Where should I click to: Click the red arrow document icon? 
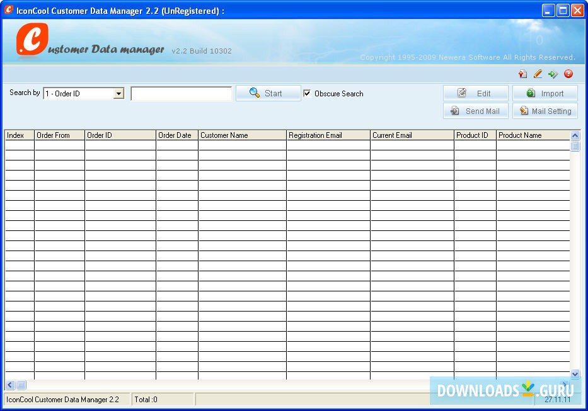[522, 74]
